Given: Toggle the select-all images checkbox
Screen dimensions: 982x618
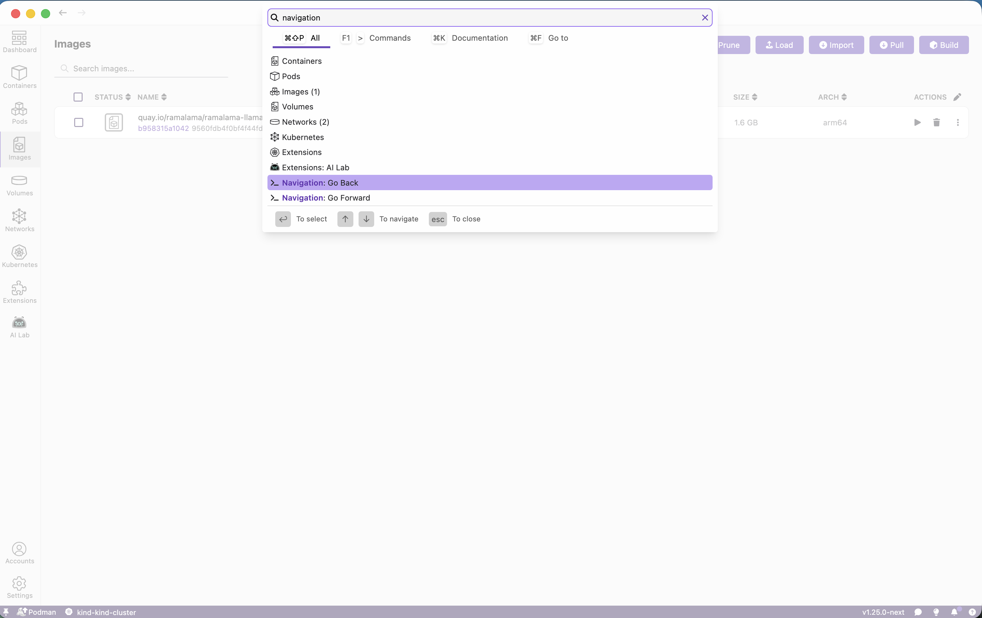Looking at the screenshot, I should [x=78, y=97].
